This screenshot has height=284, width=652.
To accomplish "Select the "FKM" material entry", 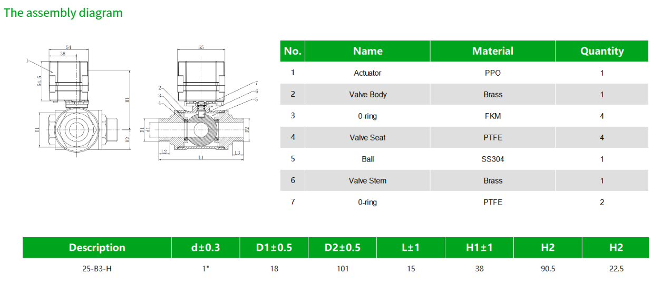I will point(492,116).
